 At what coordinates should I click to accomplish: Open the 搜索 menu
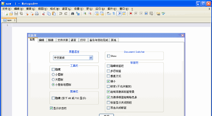point(31,9)
